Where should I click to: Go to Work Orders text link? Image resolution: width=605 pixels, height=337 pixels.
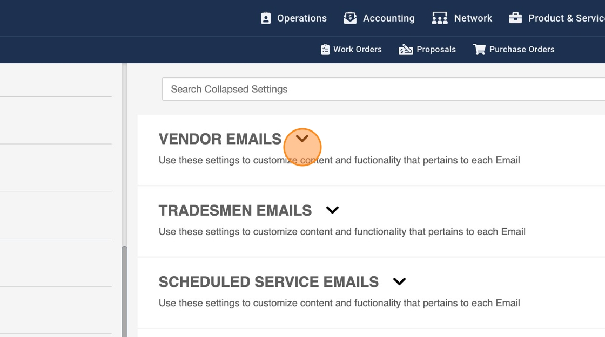pos(357,50)
